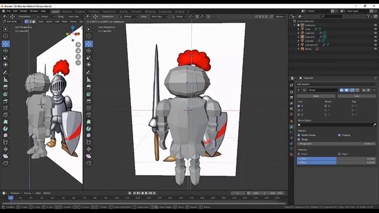Screen dimensions: 379x213
Task: Hide Cube.002 using its eye icon
Action: [375, 37]
